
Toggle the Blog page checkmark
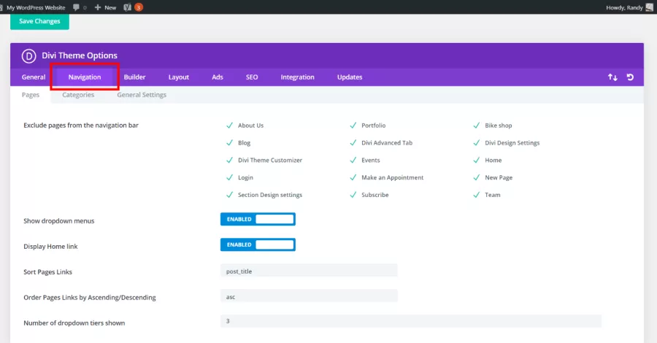[x=229, y=143]
